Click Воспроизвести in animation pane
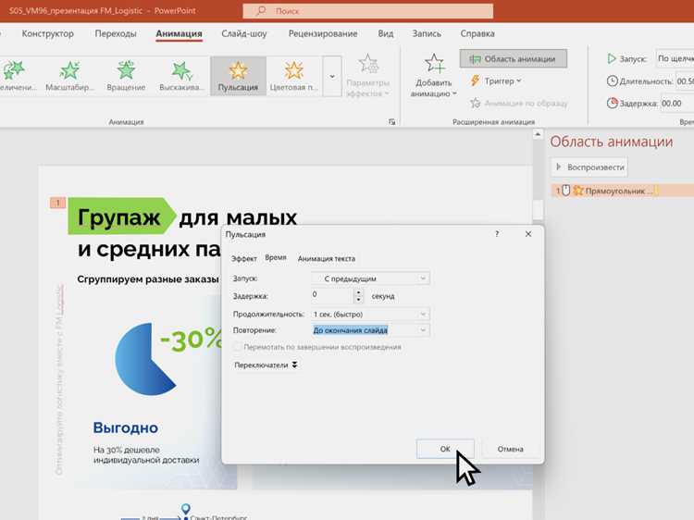Image resolution: width=694 pixels, height=520 pixels. click(x=589, y=167)
